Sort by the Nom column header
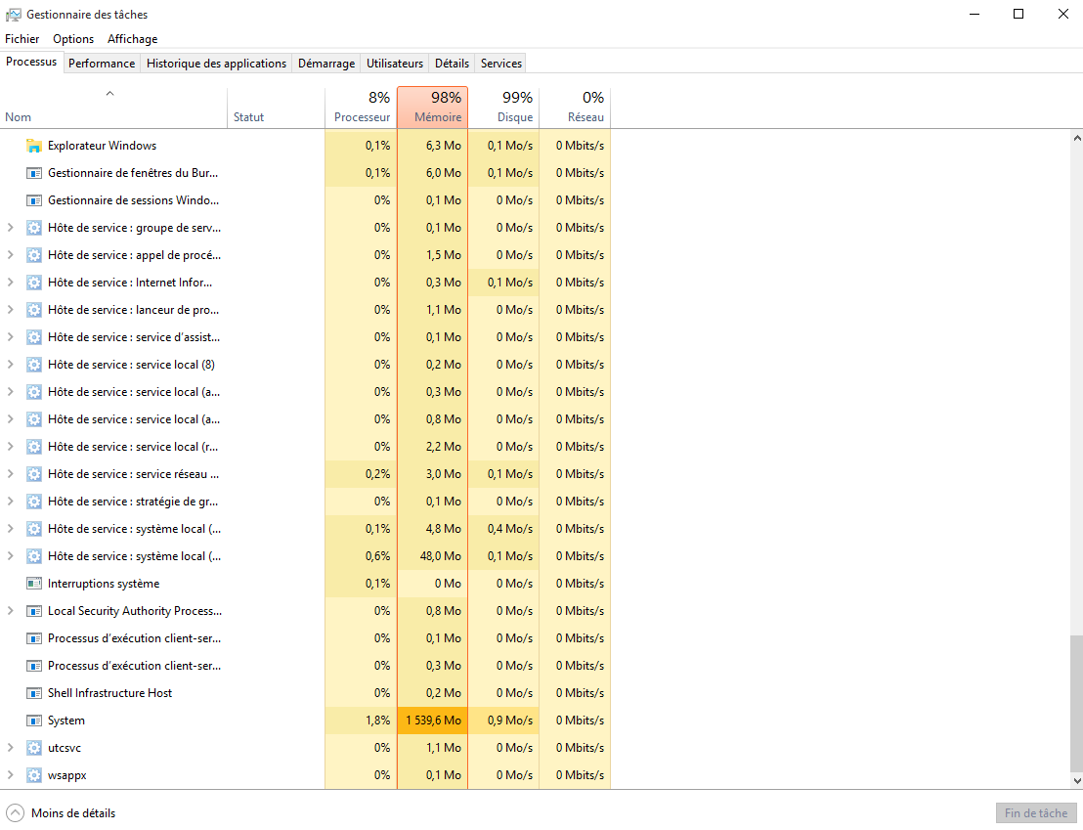Image resolution: width=1083 pixels, height=830 pixels. click(x=113, y=108)
